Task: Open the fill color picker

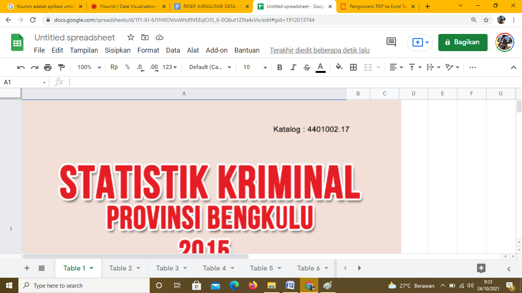Action: click(339, 67)
